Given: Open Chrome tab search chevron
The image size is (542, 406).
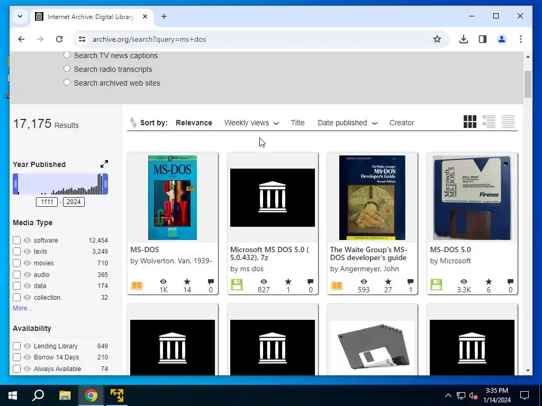Looking at the screenshot, I should click(20, 16).
